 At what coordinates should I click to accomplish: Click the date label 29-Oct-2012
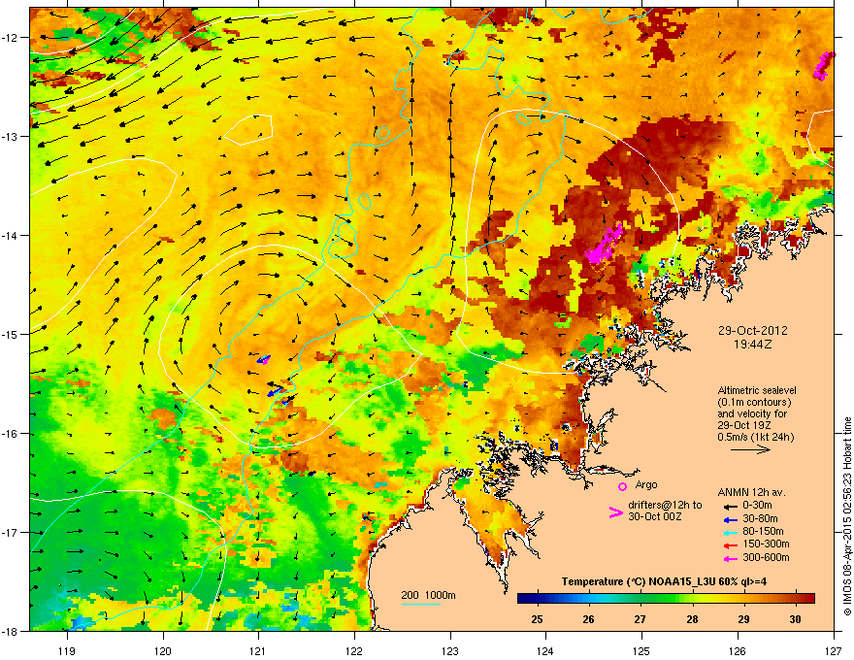click(x=752, y=331)
